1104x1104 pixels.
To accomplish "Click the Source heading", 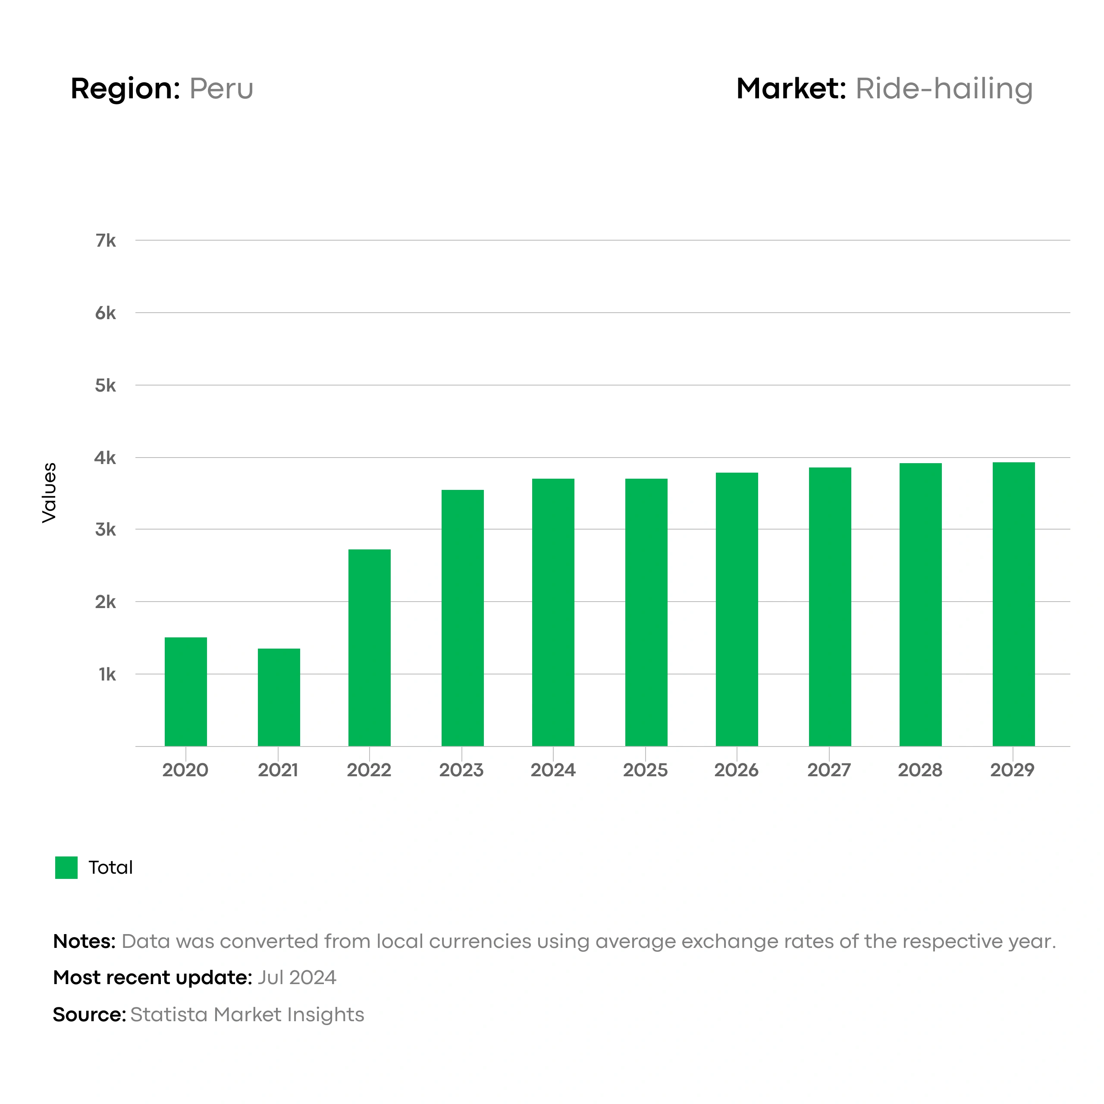I will tap(90, 1014).
